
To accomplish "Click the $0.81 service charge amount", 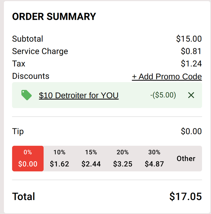I will point(191,51).
